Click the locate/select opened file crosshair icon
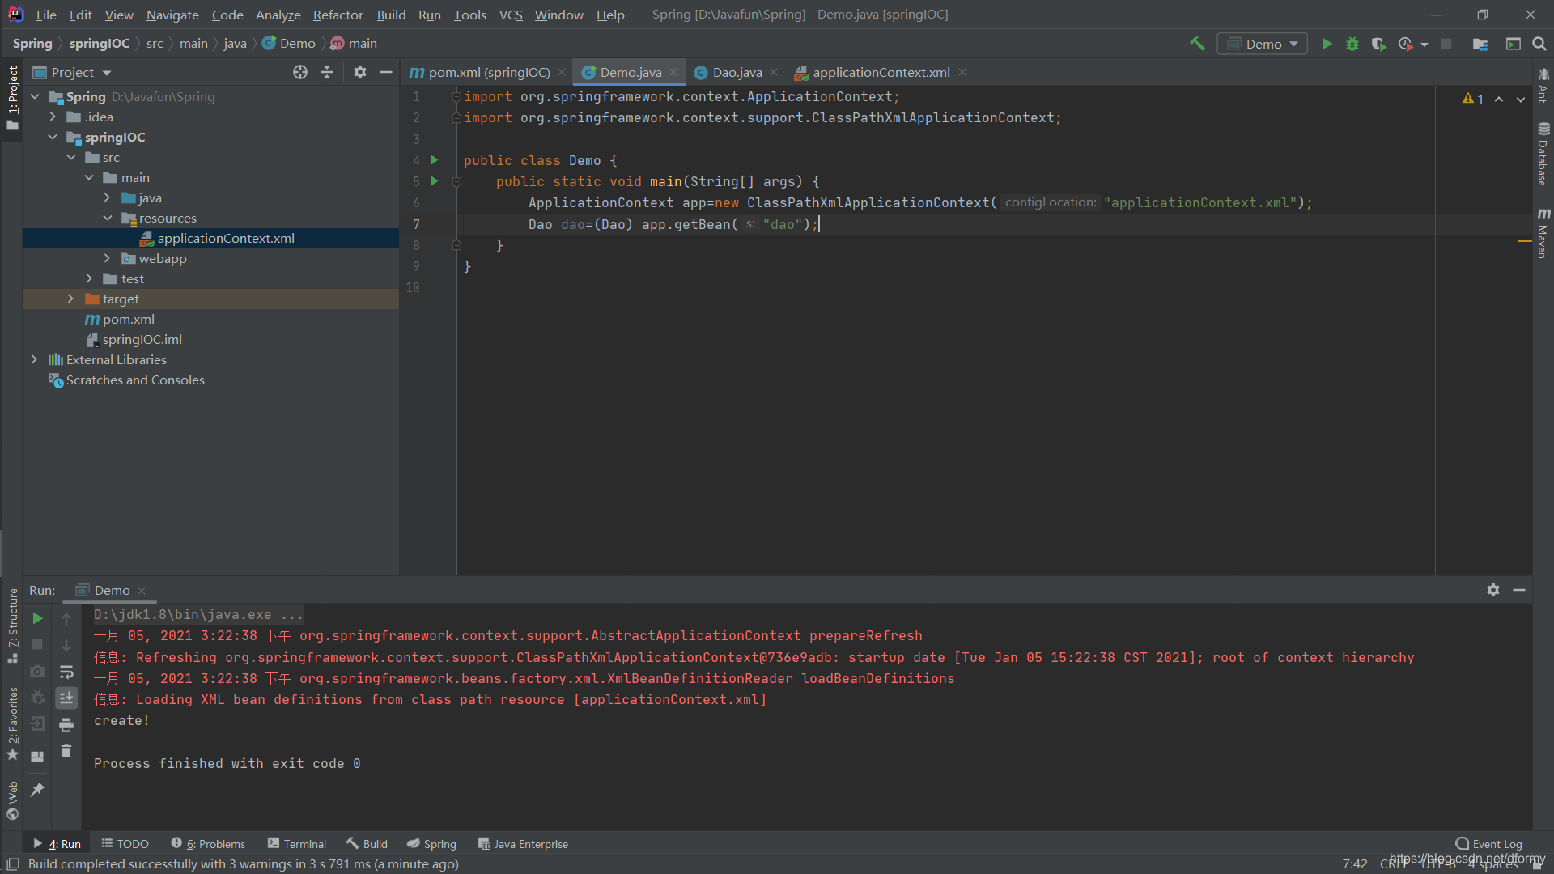This screenshot has width=1554, height=874. 300,72
